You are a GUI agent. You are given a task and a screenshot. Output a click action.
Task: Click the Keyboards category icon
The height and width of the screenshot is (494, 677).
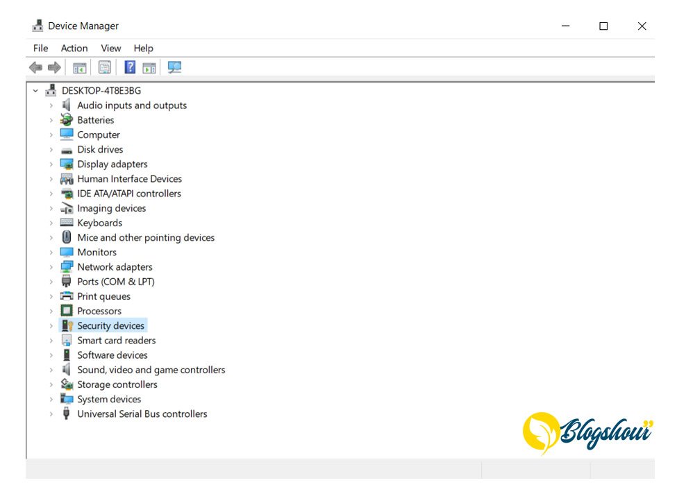pos(67,223)
